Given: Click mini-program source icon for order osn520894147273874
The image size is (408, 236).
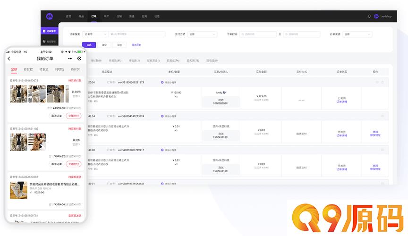Looking at the screenshot, I should pos(162,116).
